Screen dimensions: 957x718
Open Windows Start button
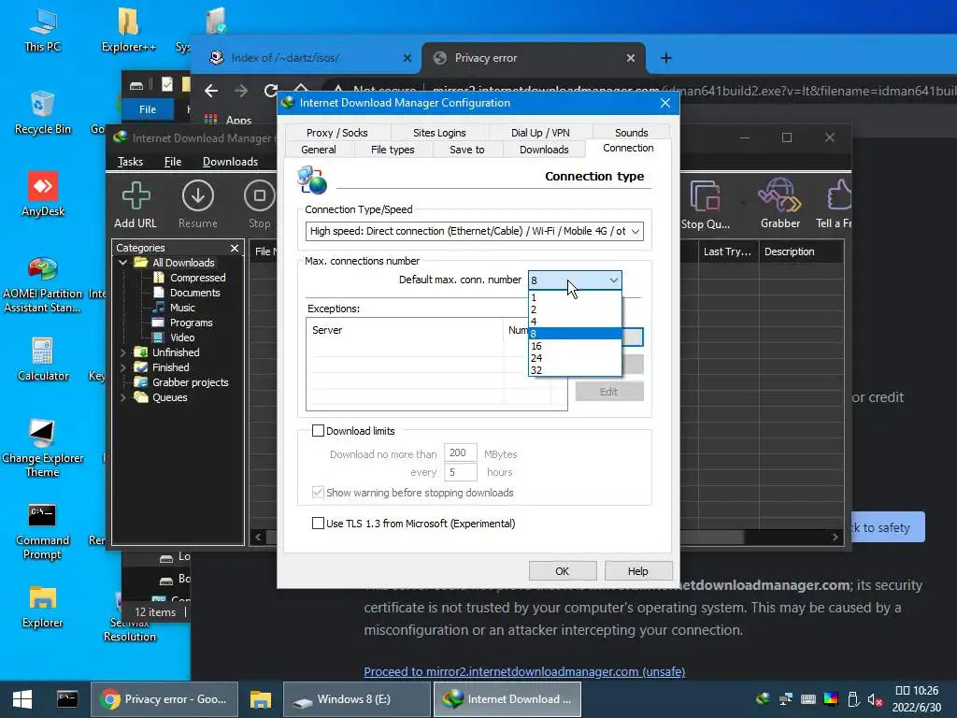click(22, 699)
